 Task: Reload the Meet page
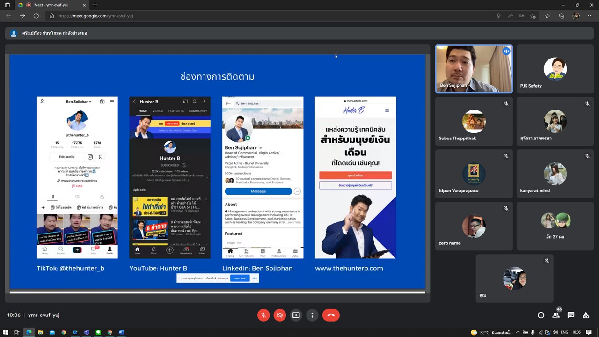(x=36, y=16)
